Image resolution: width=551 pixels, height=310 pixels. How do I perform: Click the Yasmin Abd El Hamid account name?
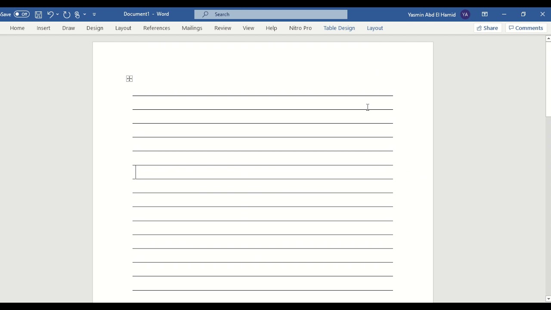[x=432, y=15]
